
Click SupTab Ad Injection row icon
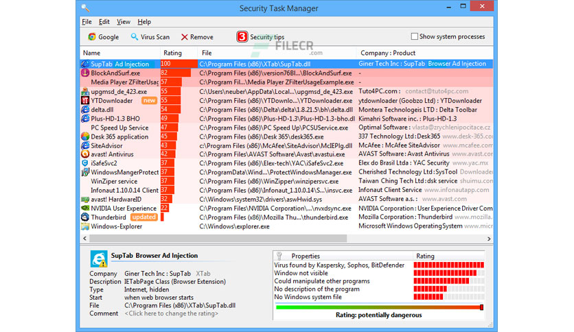[x=85, y=64]
